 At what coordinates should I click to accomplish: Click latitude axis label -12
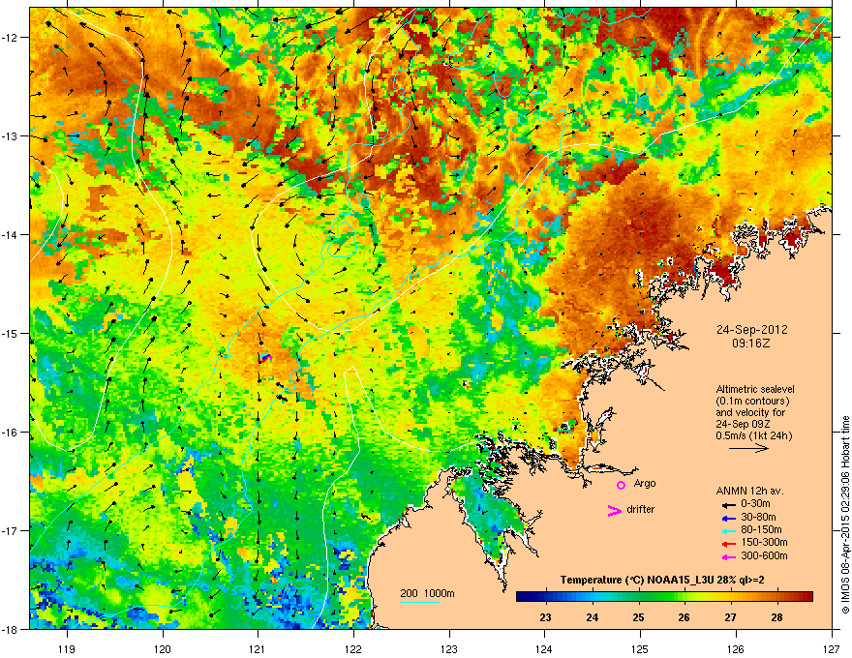11,38
